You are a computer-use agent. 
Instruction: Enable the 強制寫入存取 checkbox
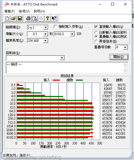(x=55, y=27)
